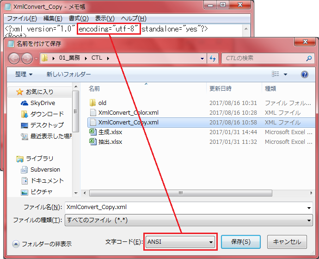Image resolution: width=319 pixels, height=259 pixels.
Task: Click the 生成.xlsx Excel file icon
Action: pos(93,132)
